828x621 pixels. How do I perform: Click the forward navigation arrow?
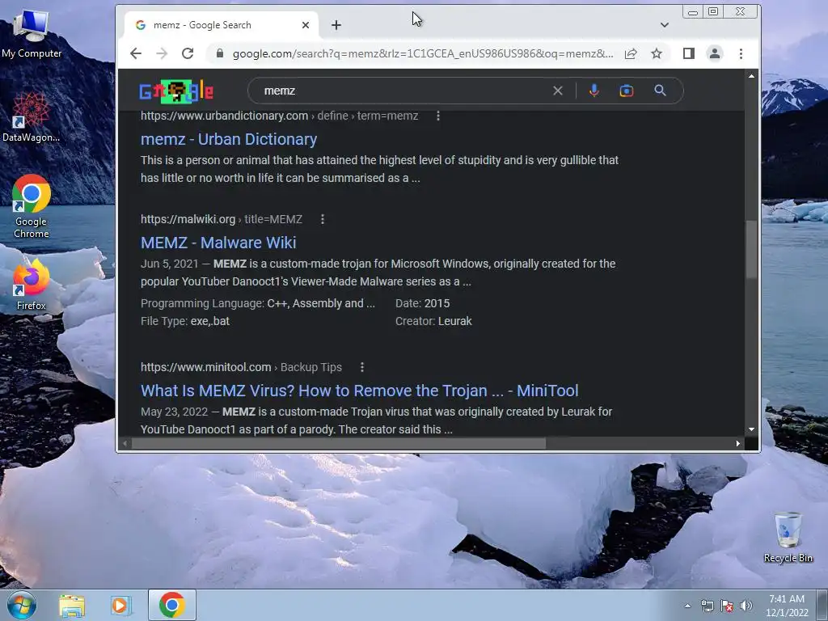[162, 53]
